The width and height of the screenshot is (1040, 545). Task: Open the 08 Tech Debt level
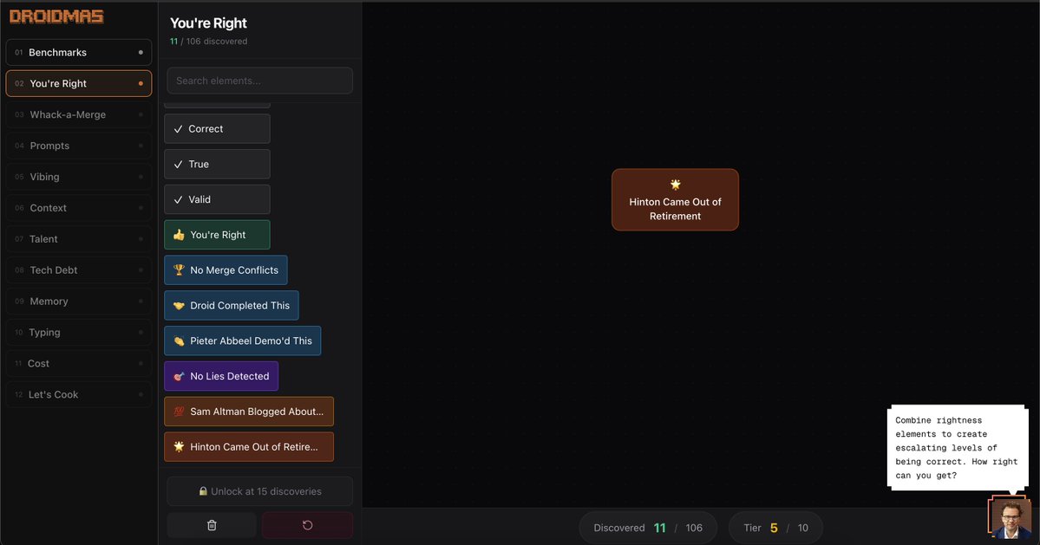[x=79, y=270]
